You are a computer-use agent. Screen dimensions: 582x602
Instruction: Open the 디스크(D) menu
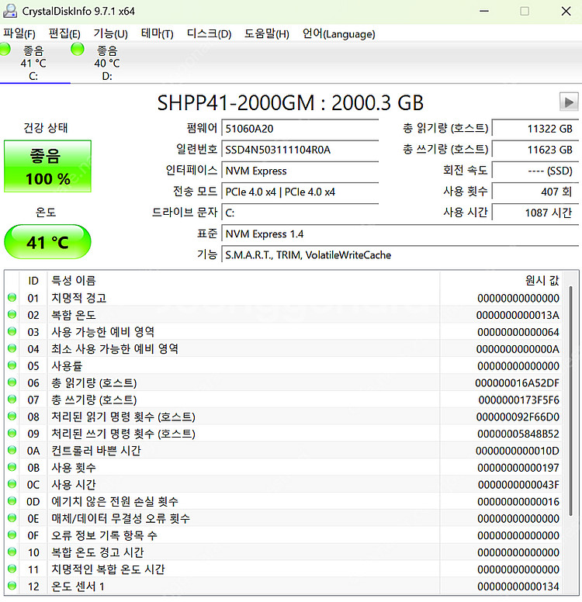pyautogui.click(x=209, y=34)
